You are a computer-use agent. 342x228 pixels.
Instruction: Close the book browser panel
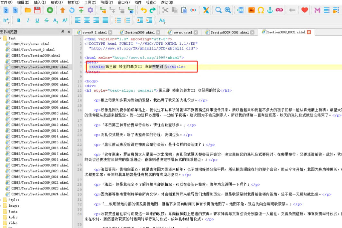69,32
